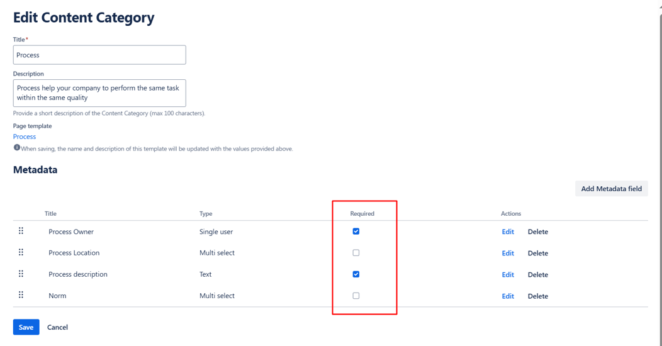Save the content category
The width and height of the screenshot is (662, 346).
click(x=26, y=327)
